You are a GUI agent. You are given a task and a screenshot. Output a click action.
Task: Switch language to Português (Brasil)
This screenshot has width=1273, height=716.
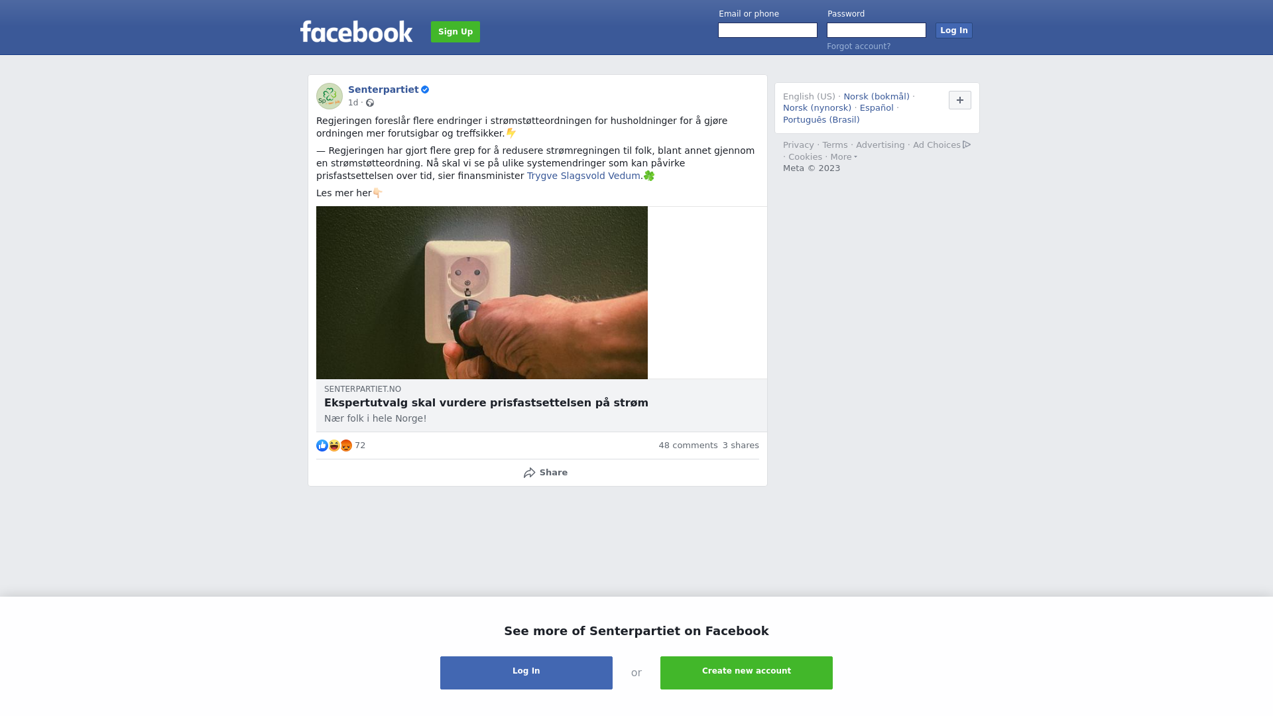[821, 120]
